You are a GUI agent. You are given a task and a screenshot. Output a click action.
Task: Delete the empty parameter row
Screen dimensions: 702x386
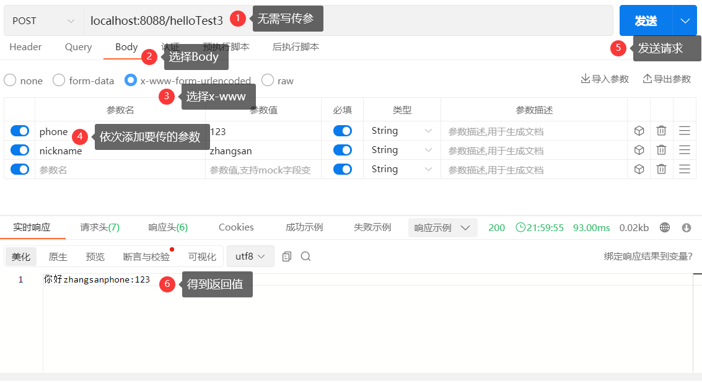[x=661, y=169]
